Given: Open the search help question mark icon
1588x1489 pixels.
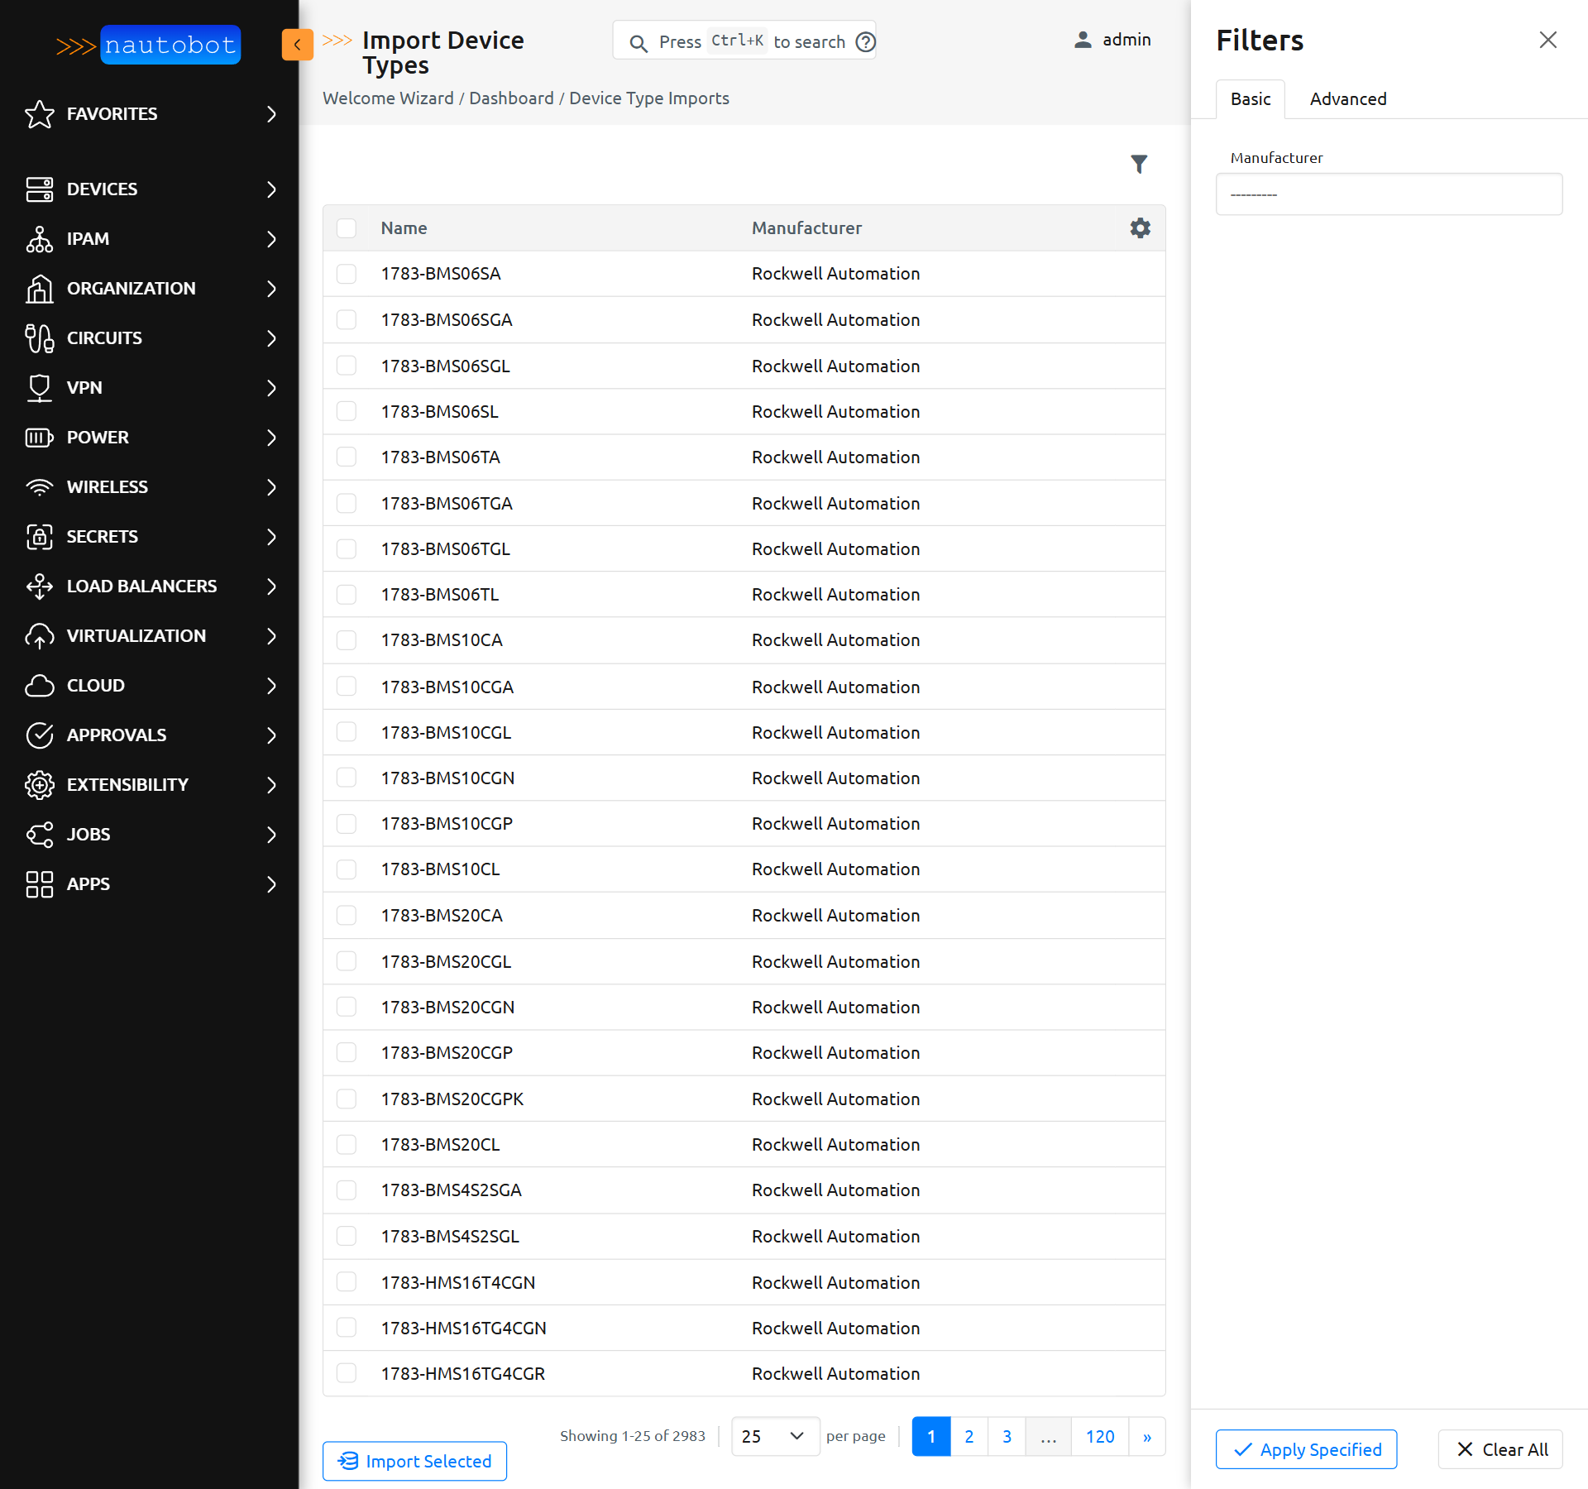Looking at the screenshot, I should coord(865,41).
